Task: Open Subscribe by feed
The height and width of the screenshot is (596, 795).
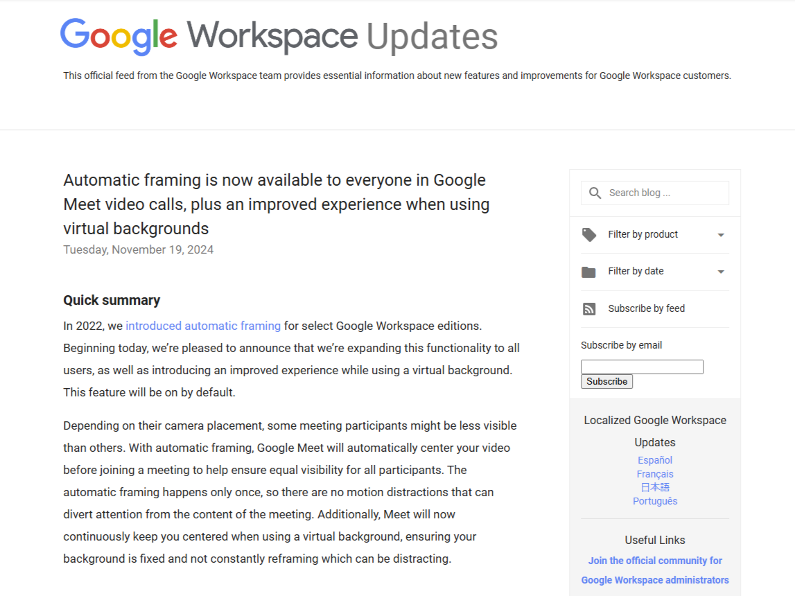Action: coord(646,308)
